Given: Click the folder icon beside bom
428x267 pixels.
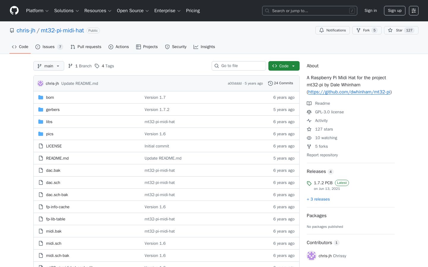Looking at the screenshot, I should point(41,97).
